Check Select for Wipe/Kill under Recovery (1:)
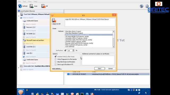This screenshot has width=170, height=95. coord(24,31)
